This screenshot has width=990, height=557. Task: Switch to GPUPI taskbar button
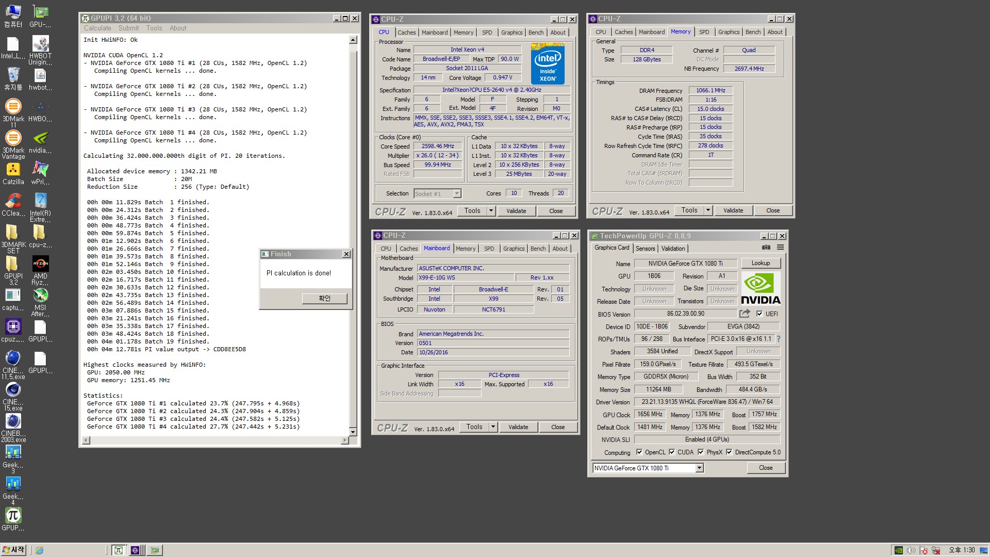click(119, 550)
